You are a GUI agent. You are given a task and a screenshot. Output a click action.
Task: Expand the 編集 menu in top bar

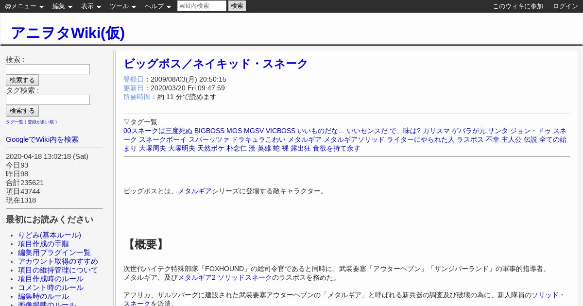[x=62, y=6]
